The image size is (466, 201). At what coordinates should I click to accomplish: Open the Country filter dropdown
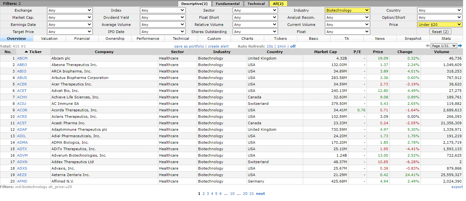(x=440, y=10)
